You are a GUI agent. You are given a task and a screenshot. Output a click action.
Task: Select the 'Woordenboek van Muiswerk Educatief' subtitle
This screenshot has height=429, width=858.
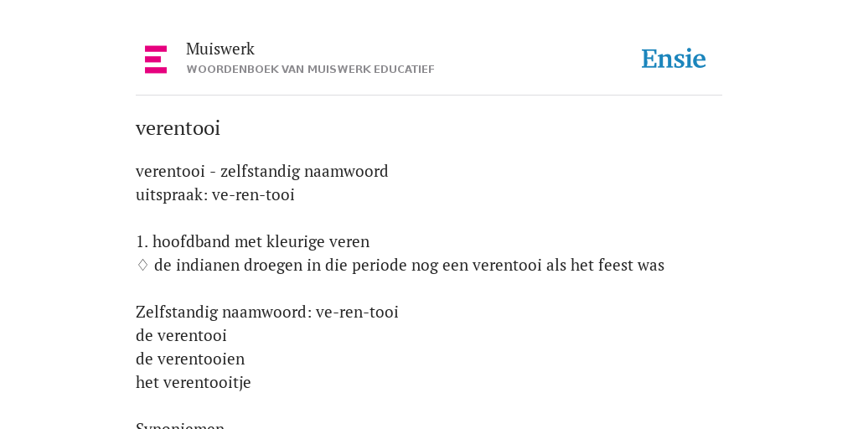point(310,70)
